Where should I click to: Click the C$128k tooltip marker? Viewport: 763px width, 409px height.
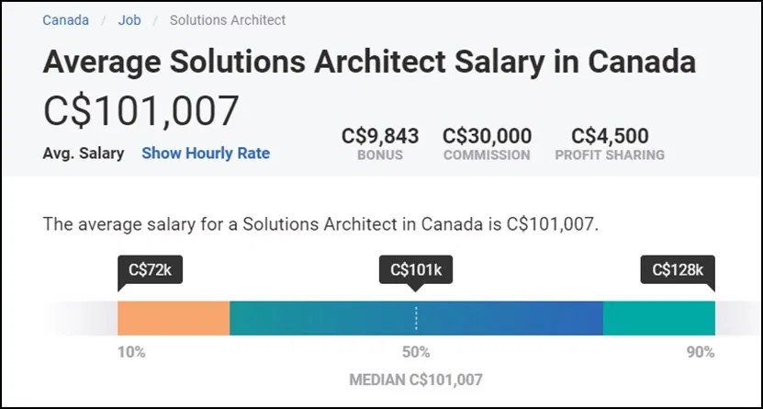678,269
